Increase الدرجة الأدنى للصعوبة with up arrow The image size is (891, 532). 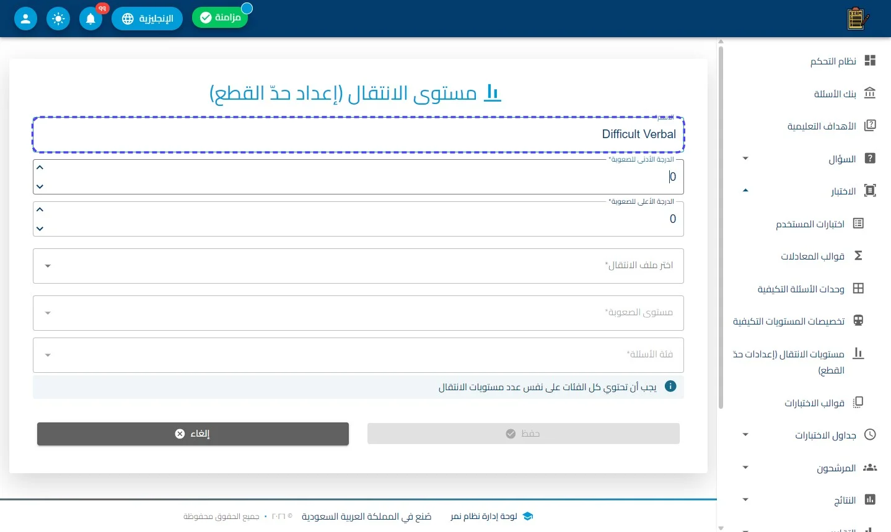pos(40,167)
